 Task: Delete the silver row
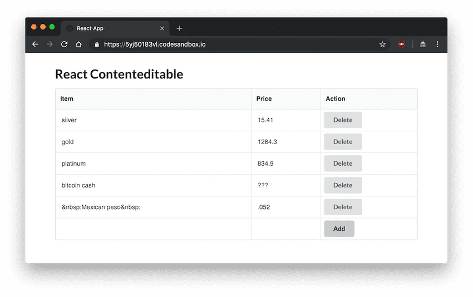click(343, 120)
